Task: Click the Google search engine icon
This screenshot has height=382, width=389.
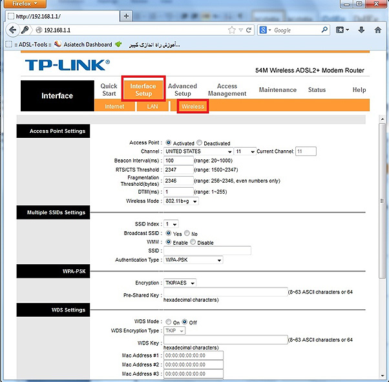Action: (263, 30)
